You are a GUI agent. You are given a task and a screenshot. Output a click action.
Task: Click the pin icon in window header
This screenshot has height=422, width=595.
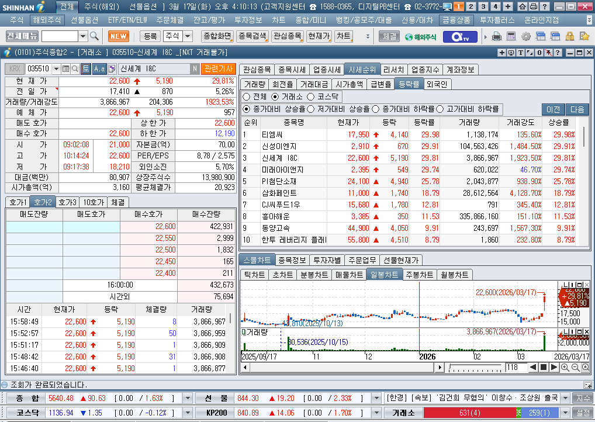pyautogui.click(x=549, y=53)
